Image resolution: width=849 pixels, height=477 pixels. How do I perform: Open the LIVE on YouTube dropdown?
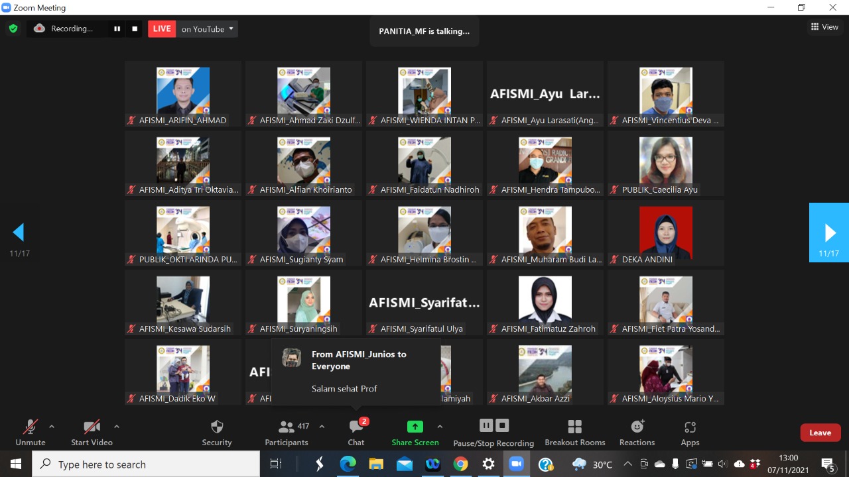click(231, 28)
